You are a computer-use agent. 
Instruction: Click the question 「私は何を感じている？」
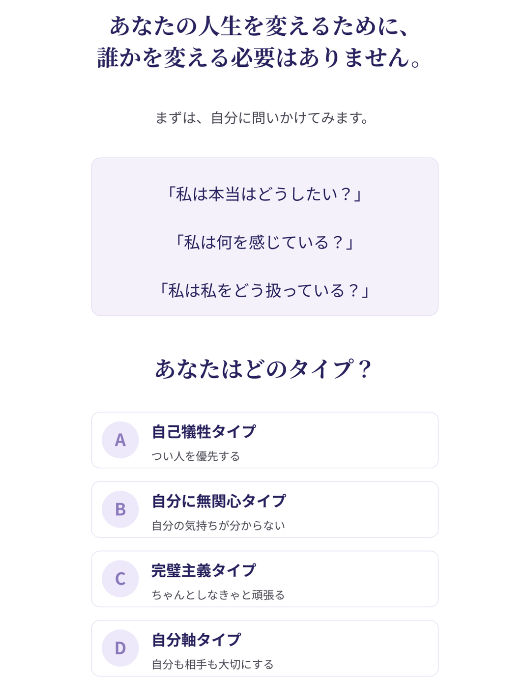tap(265, 242)
